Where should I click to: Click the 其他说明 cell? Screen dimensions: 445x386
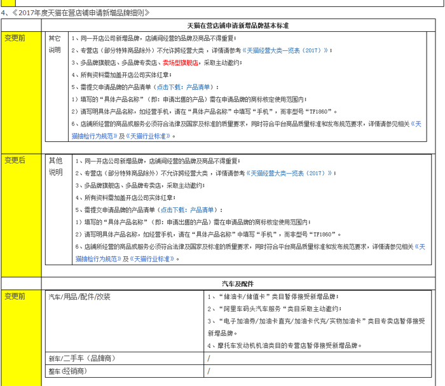point(58,210)
